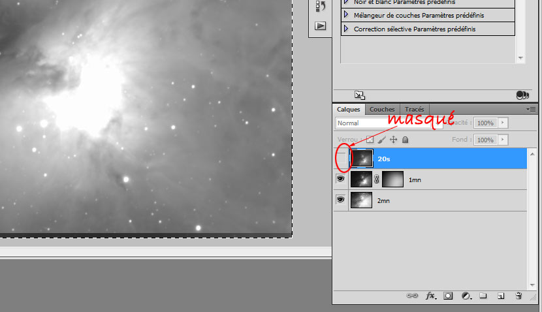Open the Opacité slider arrow
Image resolution: width=542 pixels, height=312 pixels.
503,123
